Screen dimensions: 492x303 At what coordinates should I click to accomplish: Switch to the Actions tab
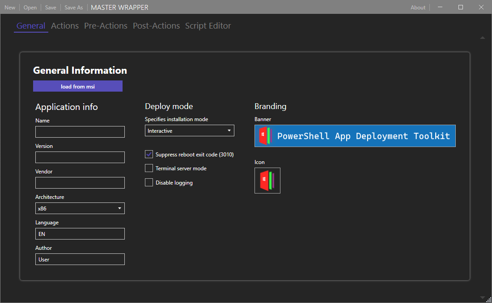click(64, 25)
